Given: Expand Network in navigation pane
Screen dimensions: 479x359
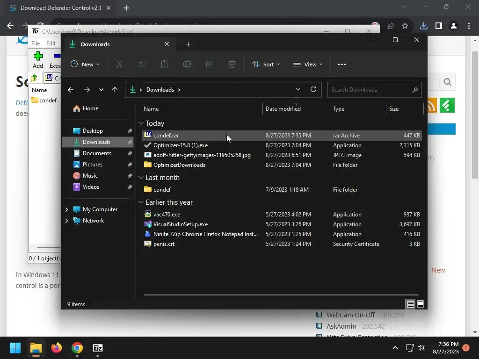Looking at the screenshot, I should [x=66, y=221].
